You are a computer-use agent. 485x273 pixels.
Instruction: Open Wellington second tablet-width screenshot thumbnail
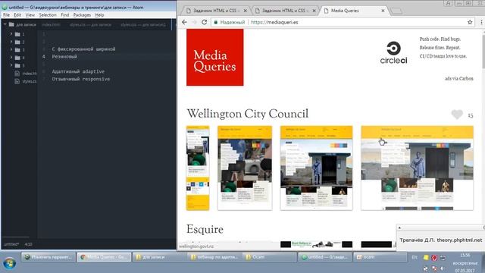click(245, 168)
